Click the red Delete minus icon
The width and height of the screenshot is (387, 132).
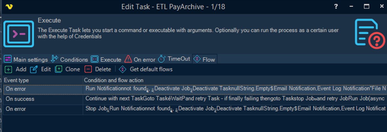coord(88,69)
